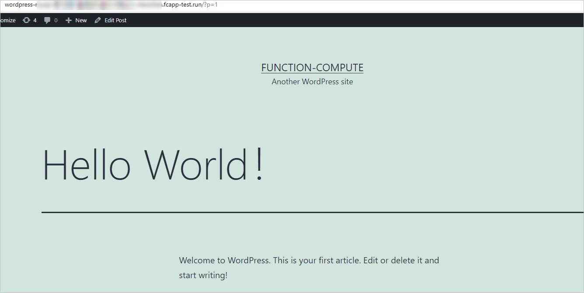The width and height of the screenshot is (584, 293).
Task: Open the New menu label
Action: (81, 20)
